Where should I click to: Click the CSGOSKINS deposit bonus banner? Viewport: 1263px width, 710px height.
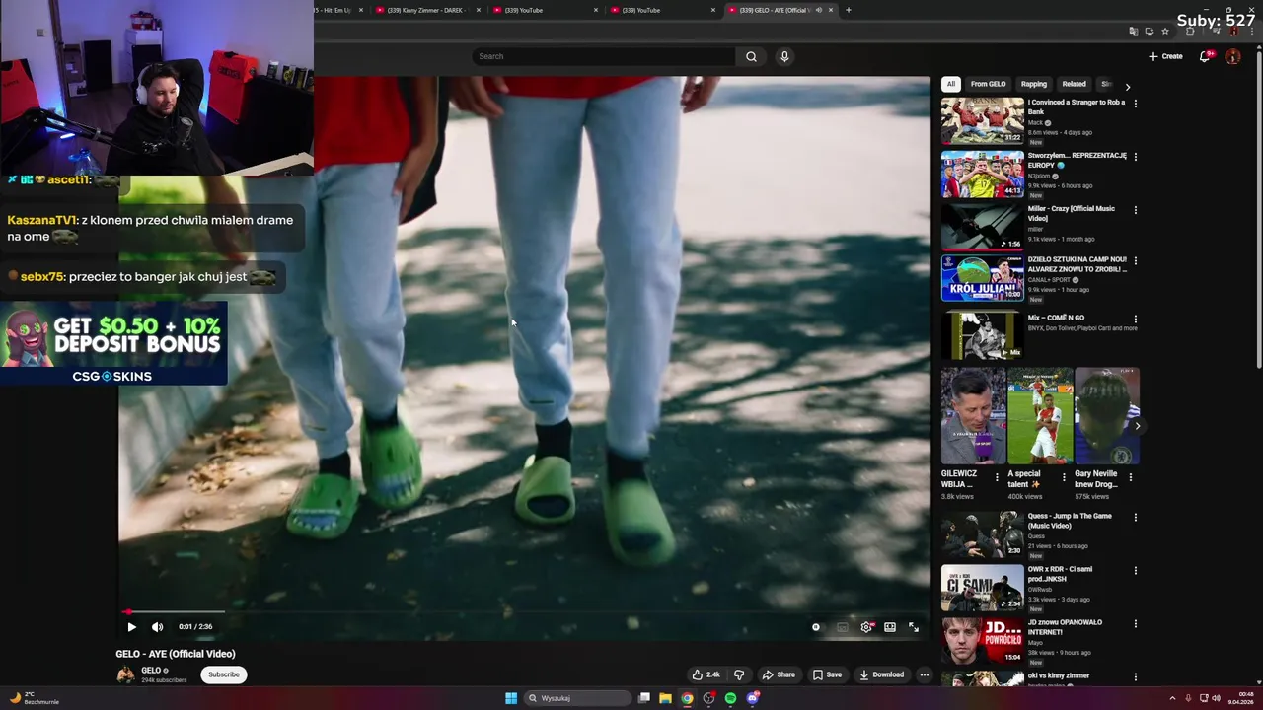tap(113, 342)
